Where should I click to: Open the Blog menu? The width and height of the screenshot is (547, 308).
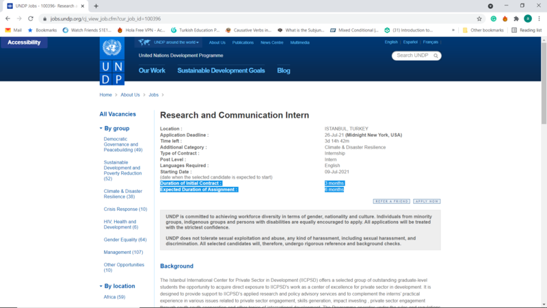coord(284,70)
